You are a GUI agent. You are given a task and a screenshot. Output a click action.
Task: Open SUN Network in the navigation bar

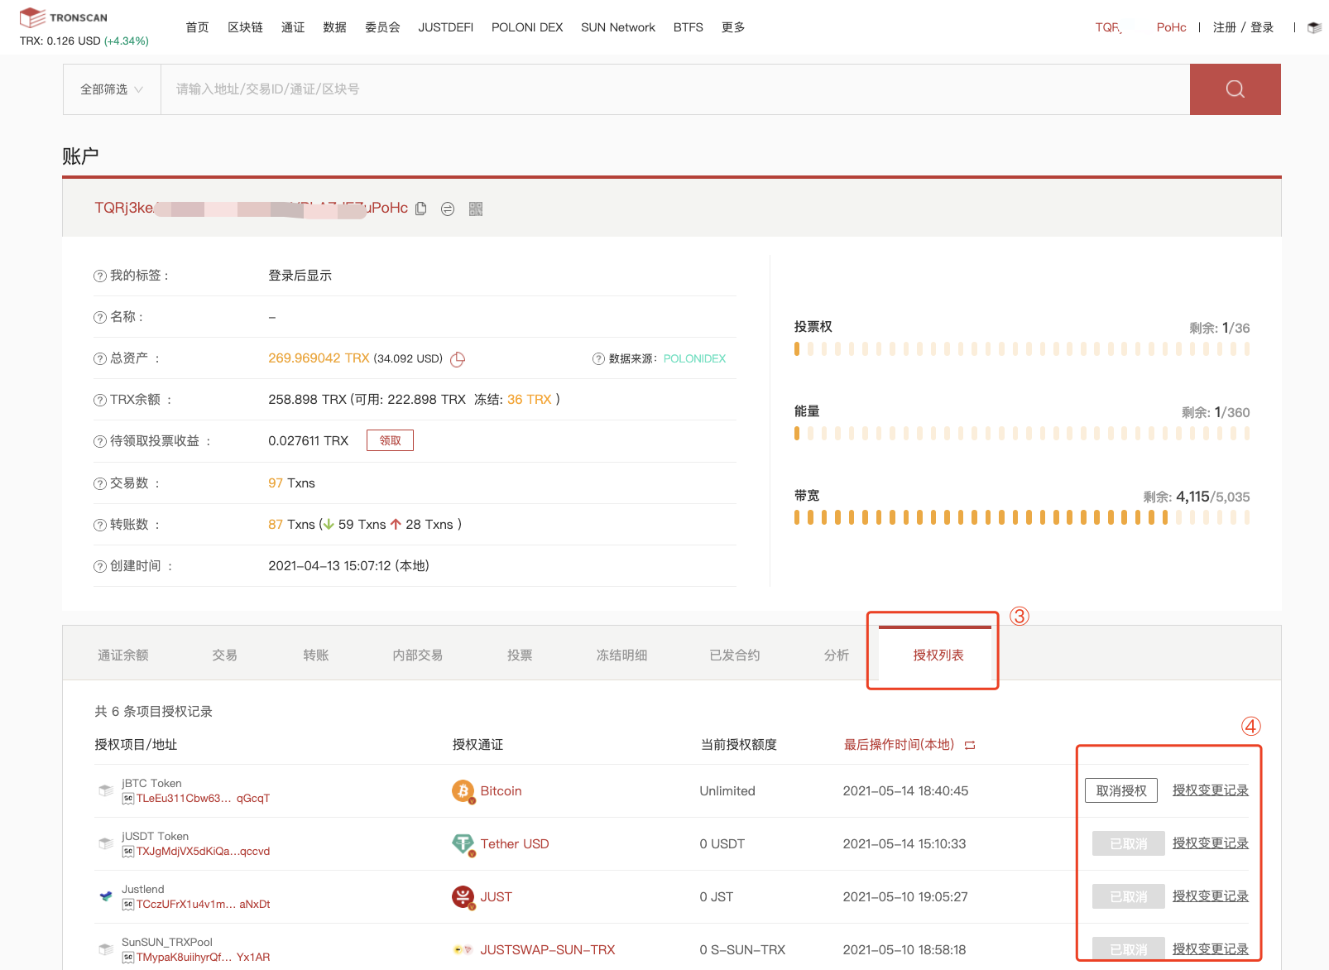click(618, 27)
